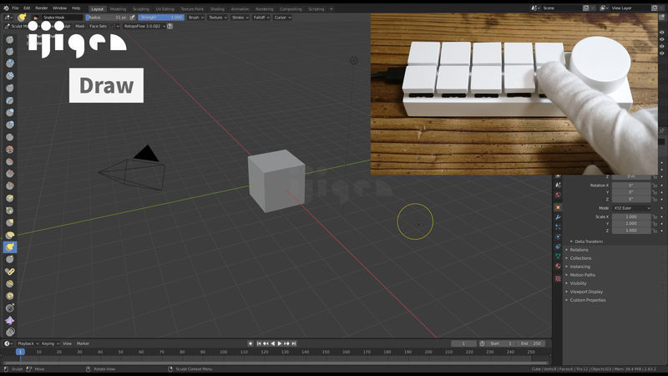Select the Clay Thumb brush
This screenshot has height=376, width=668.
click(x=10, y=89)
